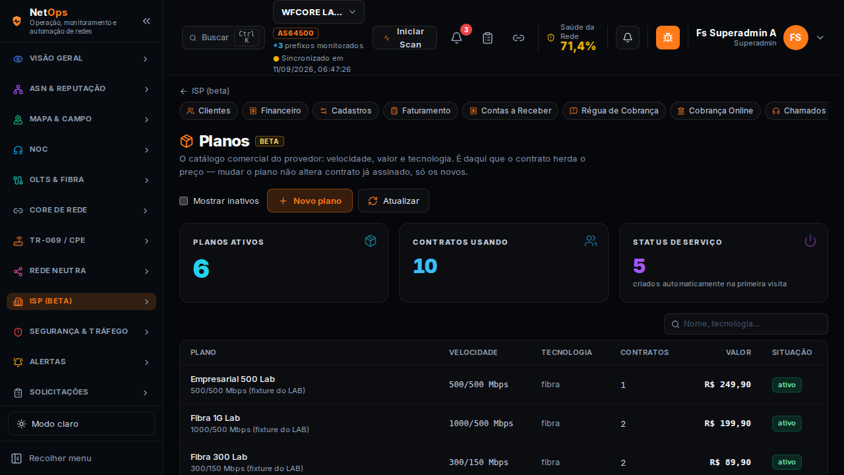Click the NOC headset icon
The height and width of the screenshot is (475, 844).
pos(18,150)
